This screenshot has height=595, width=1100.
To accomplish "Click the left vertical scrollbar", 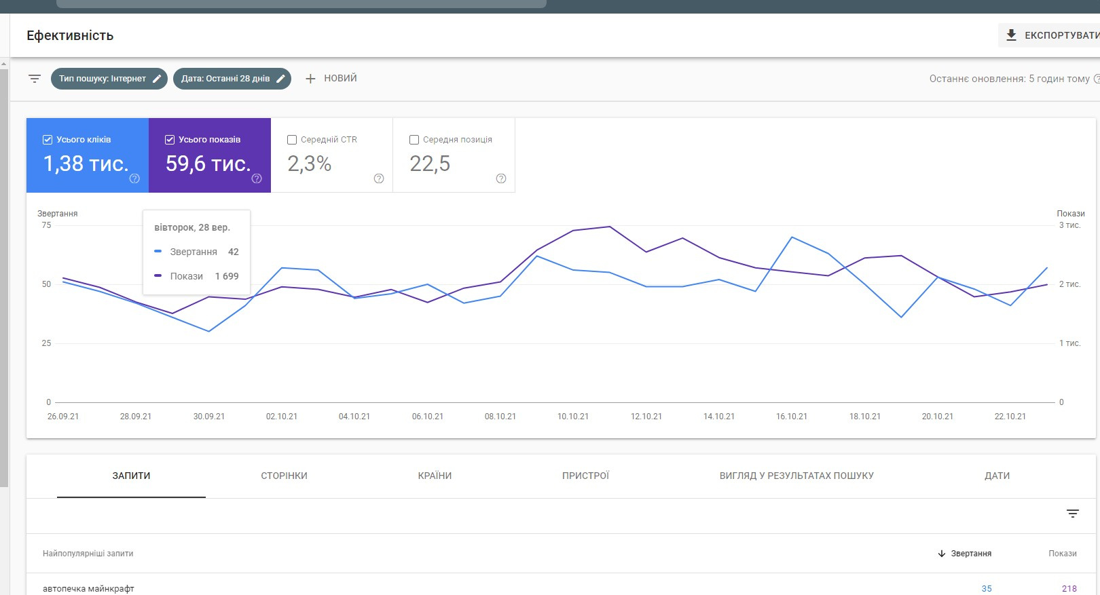I will (4, 271).
